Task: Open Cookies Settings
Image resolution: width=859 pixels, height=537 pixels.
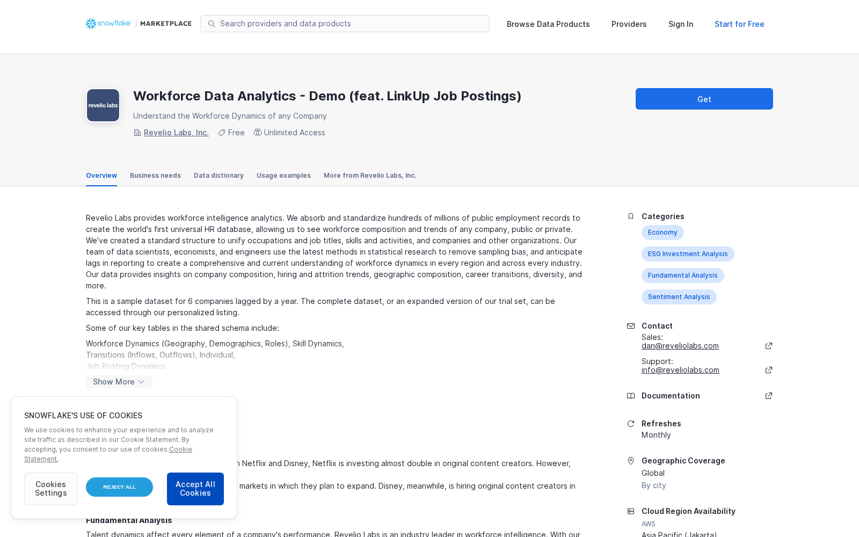Action: [50, 489]
